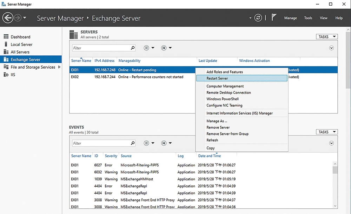Click the All Servers icon
The image size is (351, 214).
[6, 52]
